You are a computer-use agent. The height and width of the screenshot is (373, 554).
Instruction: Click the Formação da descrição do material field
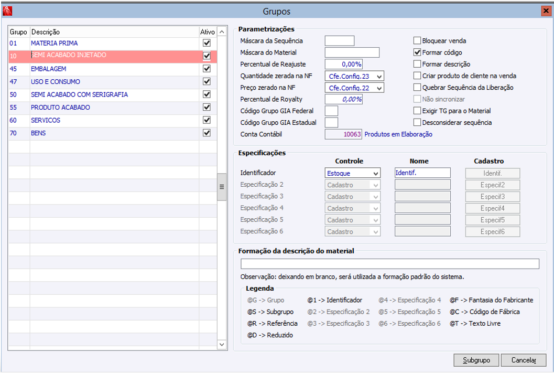[x=390, y=264]
